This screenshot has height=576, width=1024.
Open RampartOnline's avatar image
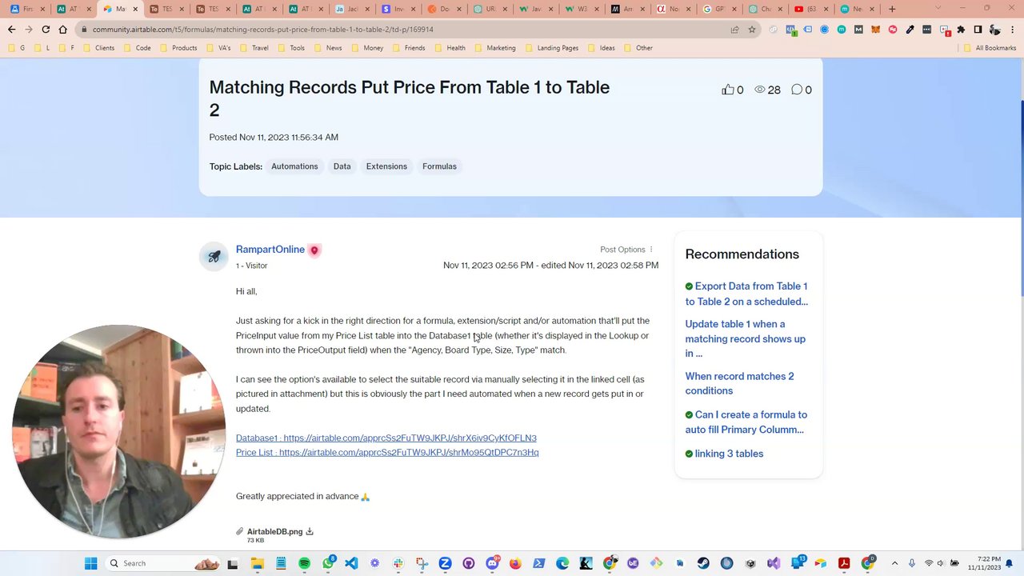pos(214,257)
